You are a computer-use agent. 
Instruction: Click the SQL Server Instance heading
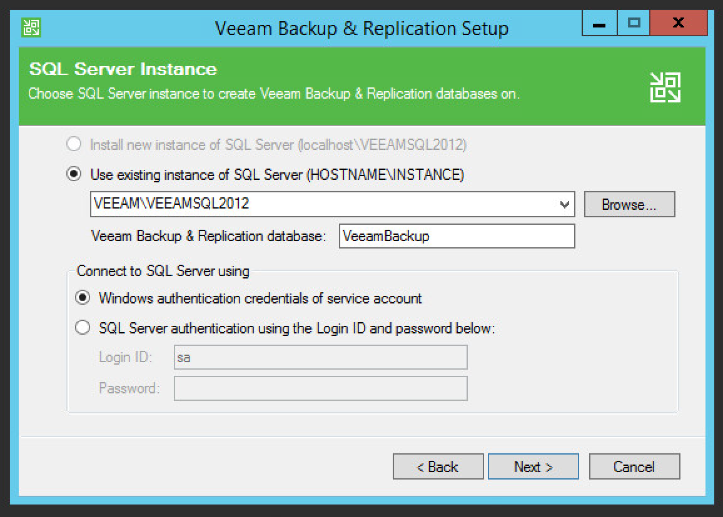point(123,69)
